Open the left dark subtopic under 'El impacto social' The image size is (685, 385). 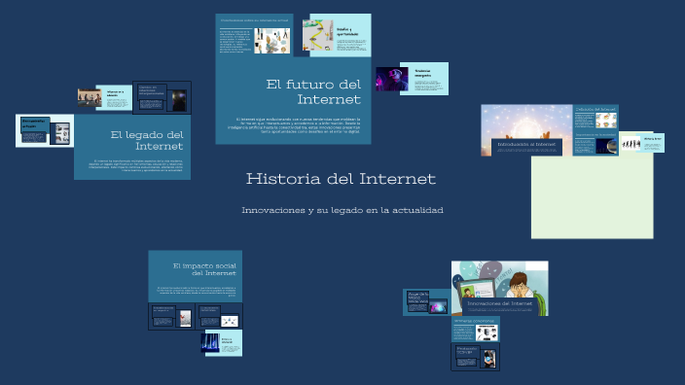[x=171, y=317]
